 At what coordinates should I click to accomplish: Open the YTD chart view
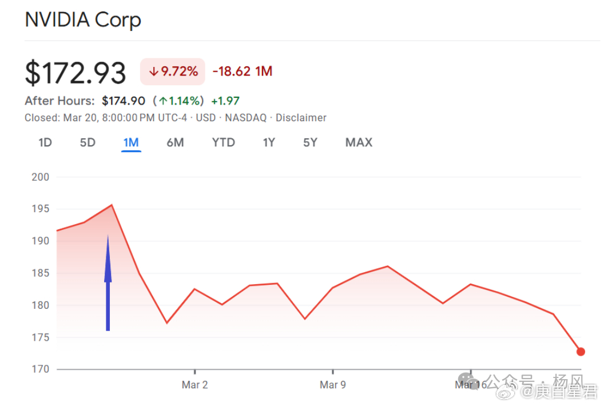click(223, 142)
